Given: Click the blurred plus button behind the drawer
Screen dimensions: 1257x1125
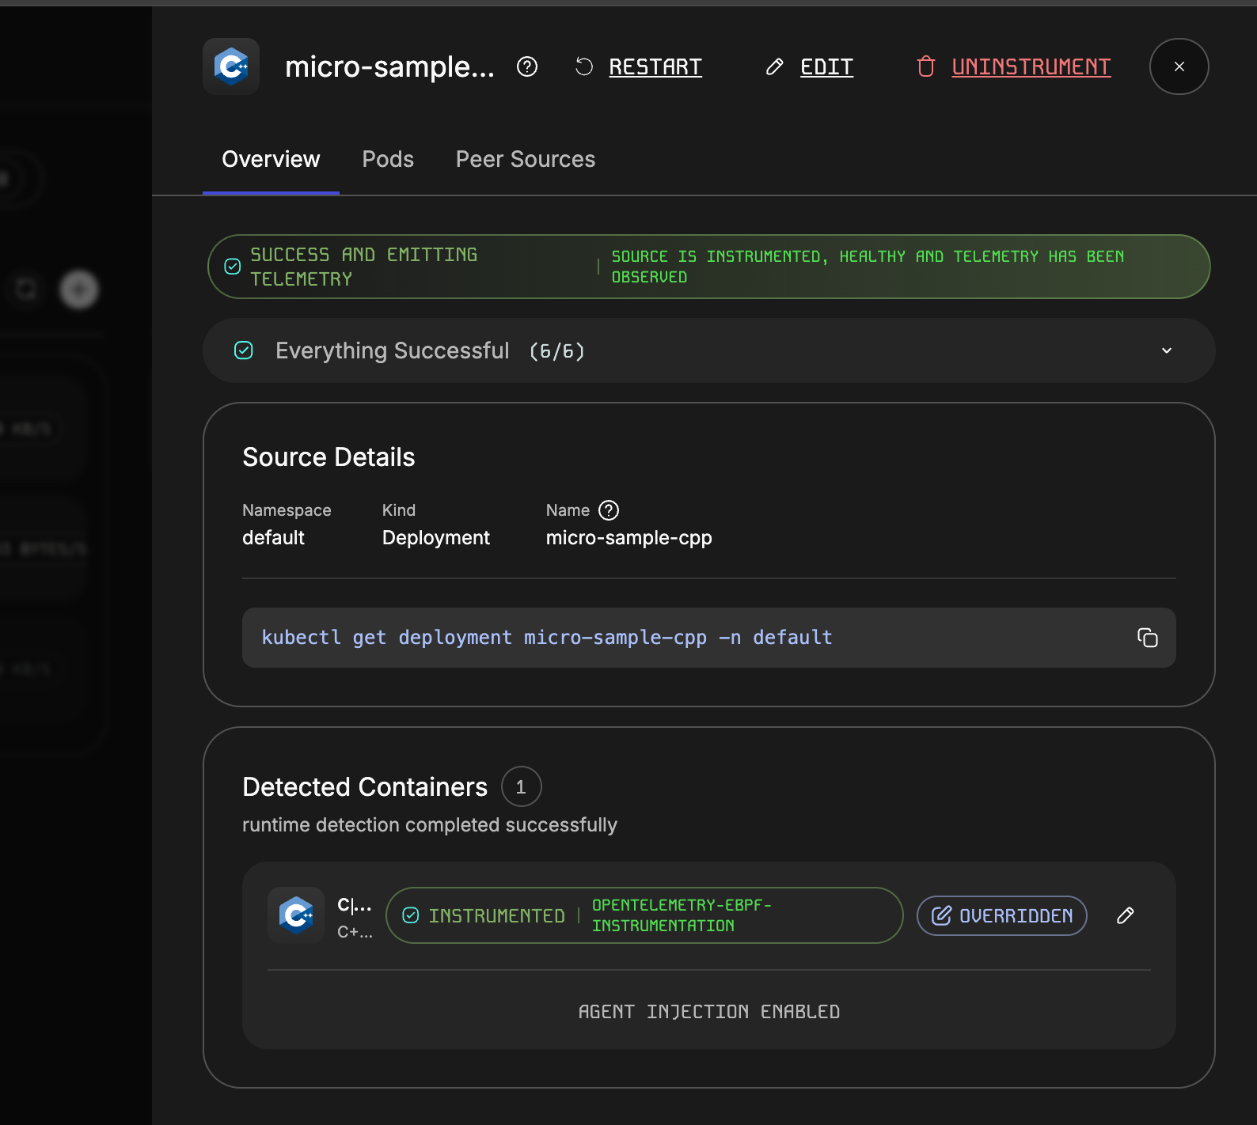Looking at the screenshot, I should (78, 290).
